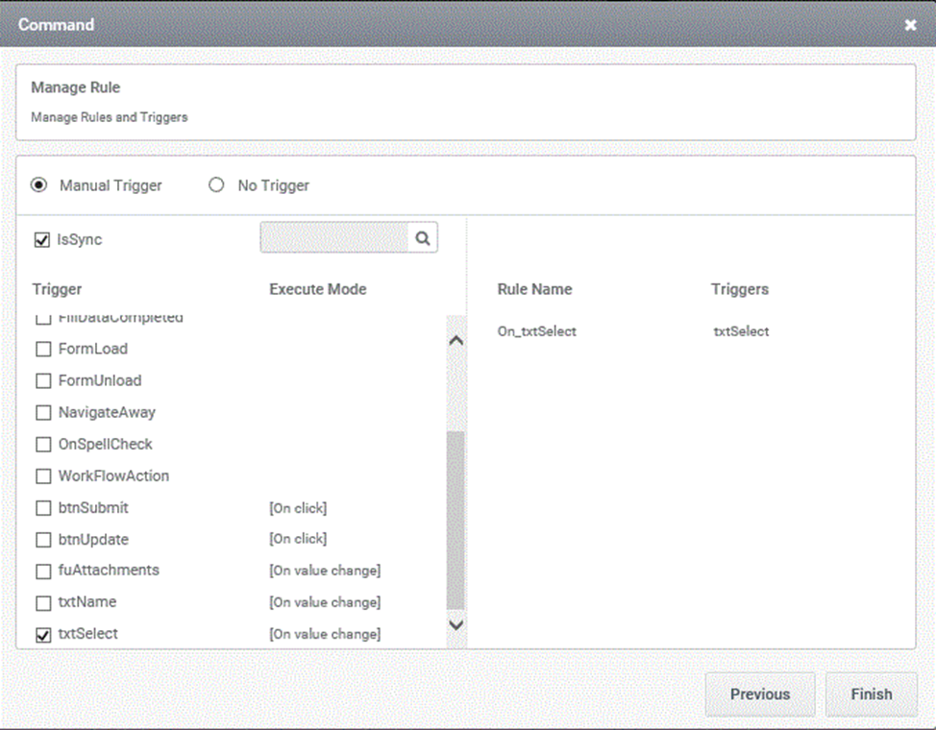The height and width of the screenshot is (730, 936).
Task: Tick the btnUpdate trigger checkbox
Action: point(43,540)
